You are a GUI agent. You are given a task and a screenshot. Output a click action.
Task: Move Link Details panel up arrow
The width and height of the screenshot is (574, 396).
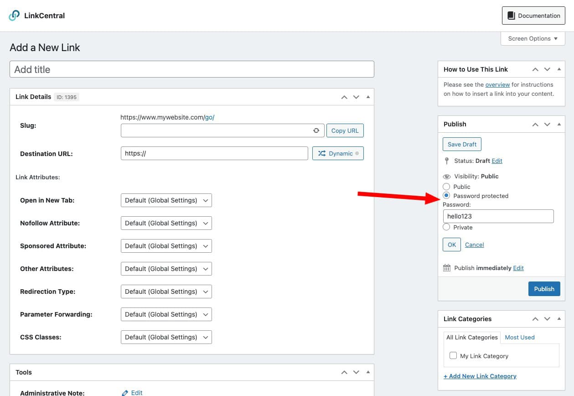[x=344, y=97]
